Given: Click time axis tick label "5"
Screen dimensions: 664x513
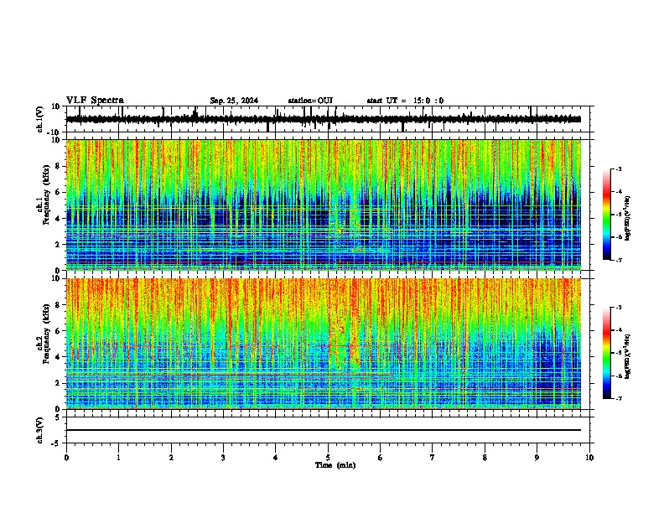Looking at the screenshot, I should coord(328,458).
